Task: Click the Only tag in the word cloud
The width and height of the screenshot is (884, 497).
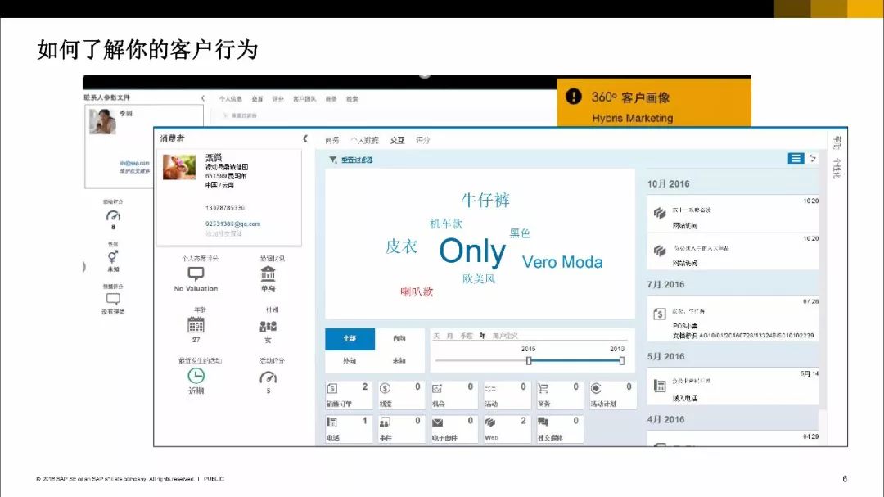Action: click(x=472, y=251)
